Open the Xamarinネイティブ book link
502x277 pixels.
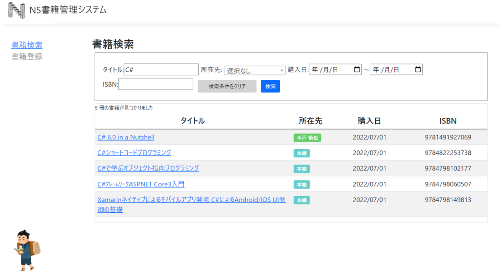191,204
